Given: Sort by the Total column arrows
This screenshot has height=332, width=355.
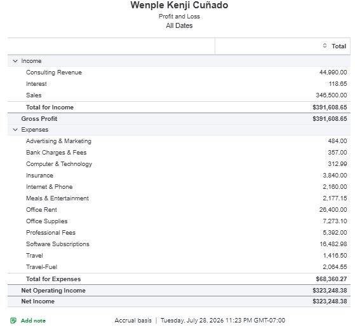Looking at the screenshot, I should point(325,46).
